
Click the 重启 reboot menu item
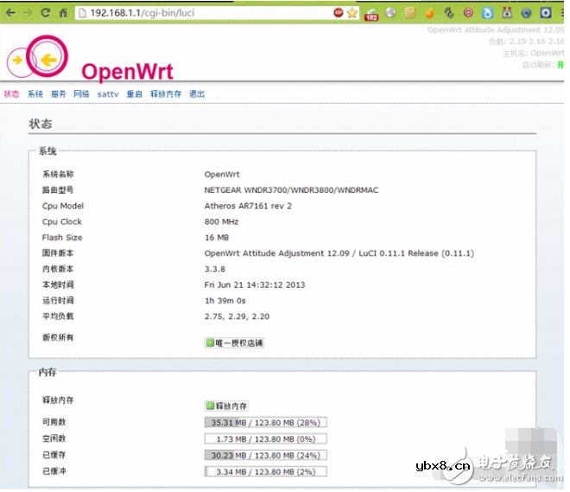click(x=134, y=94)
